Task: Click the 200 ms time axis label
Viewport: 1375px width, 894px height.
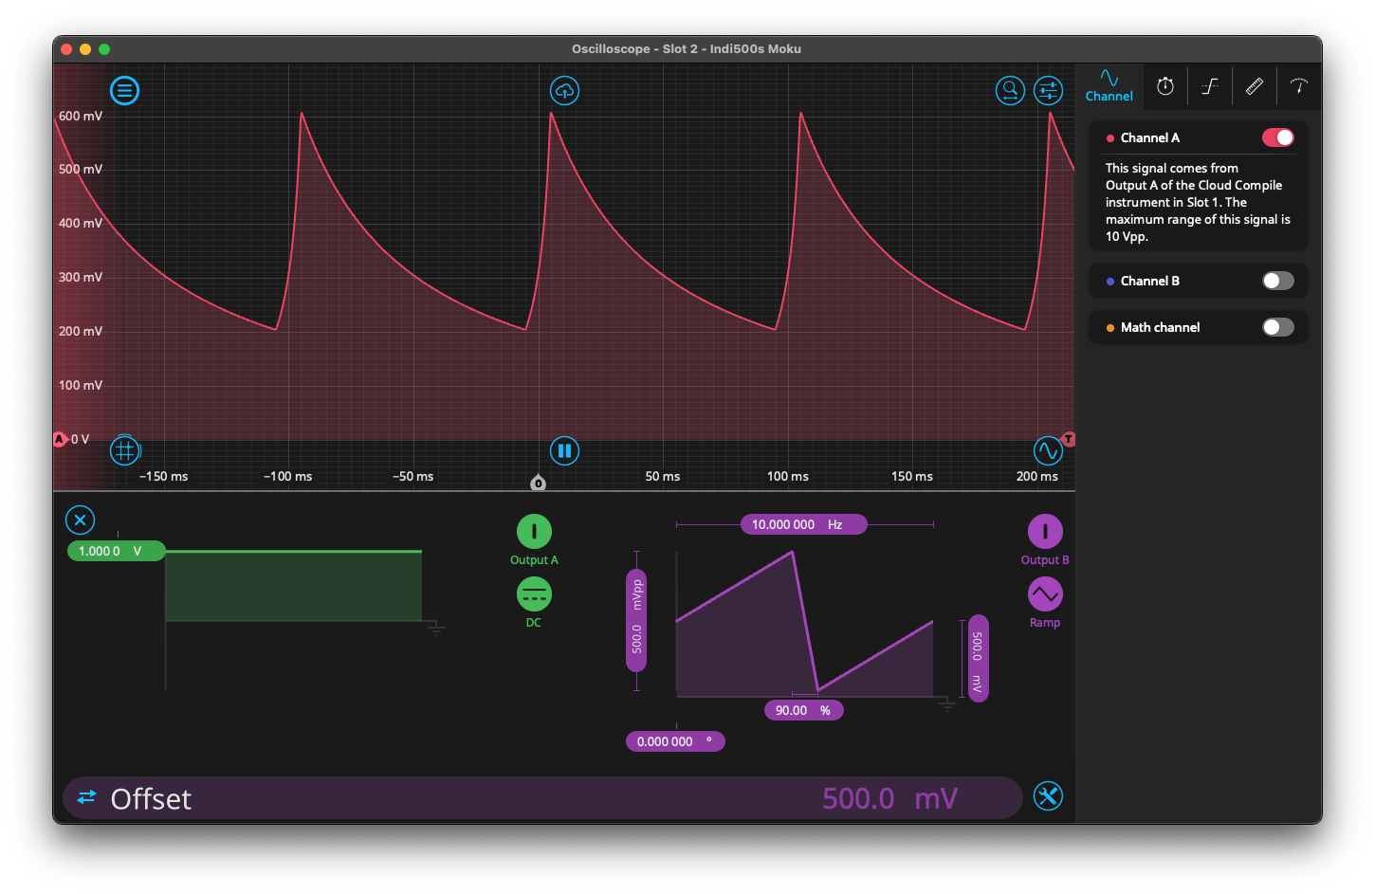Action: point(1036,476)
